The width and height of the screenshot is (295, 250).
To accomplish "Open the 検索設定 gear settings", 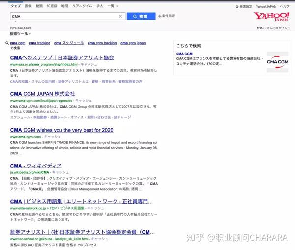I will pos(244,7).
